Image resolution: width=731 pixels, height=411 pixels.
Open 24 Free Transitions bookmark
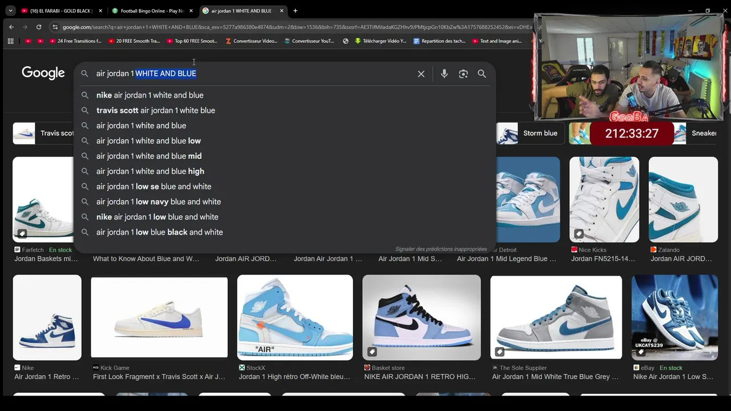coord(75,41)
